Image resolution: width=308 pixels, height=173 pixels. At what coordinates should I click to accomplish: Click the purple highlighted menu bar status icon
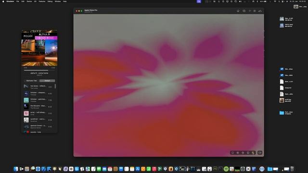(199, 1)
